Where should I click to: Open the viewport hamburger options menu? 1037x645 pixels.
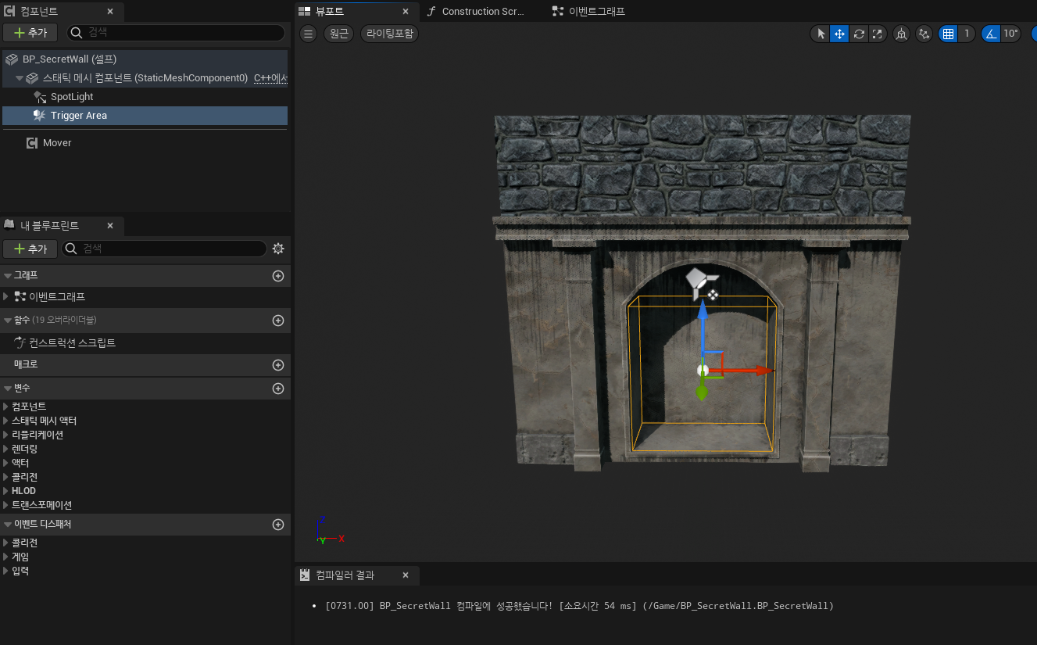point(309,34)
